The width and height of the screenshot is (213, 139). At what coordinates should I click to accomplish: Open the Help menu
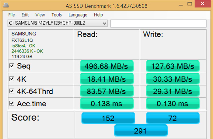(99, 15)
